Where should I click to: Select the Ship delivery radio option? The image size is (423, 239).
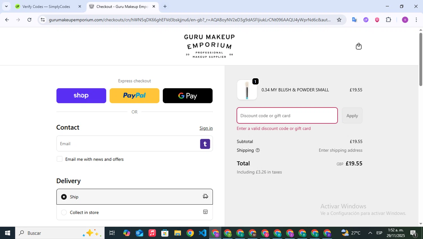[64, 197]
